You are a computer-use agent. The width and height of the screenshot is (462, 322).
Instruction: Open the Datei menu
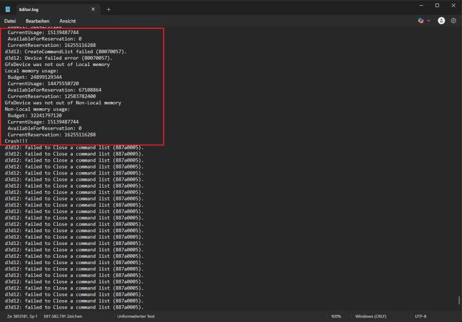coord(10,21)
